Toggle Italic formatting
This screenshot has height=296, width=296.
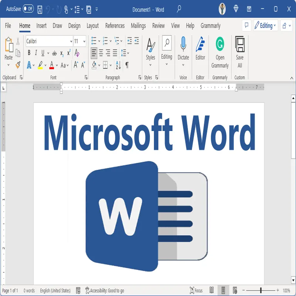tap(36, 53)
